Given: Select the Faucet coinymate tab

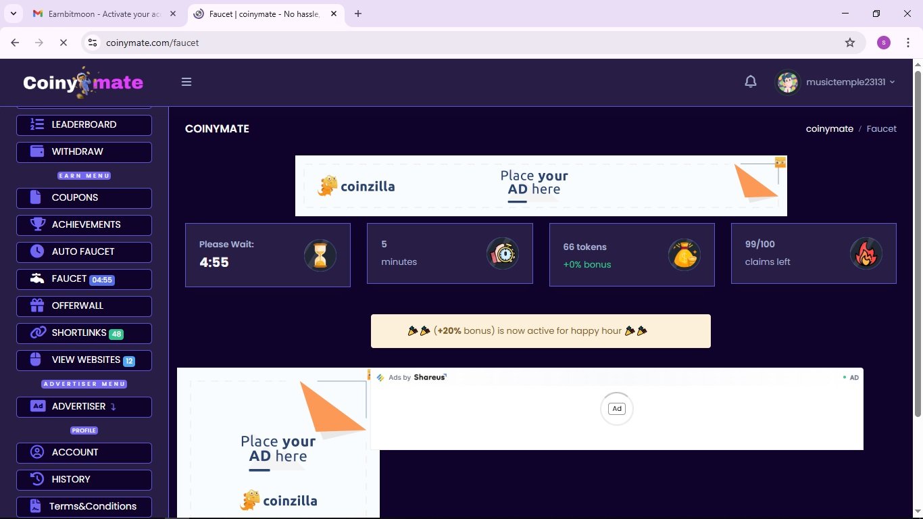Looking at the screenshot, I should (x=266, y=14).
